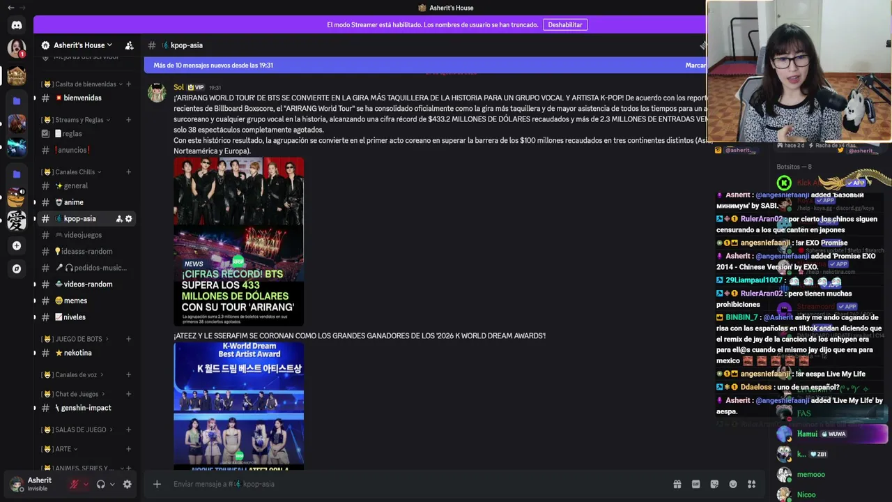Open the videojuegos channel

86,235
